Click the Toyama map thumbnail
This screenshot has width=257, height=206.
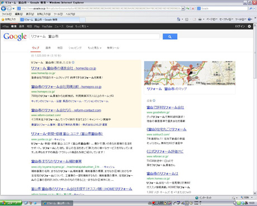189,73
